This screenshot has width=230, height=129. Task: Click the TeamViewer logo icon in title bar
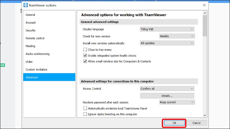point(26,5)
